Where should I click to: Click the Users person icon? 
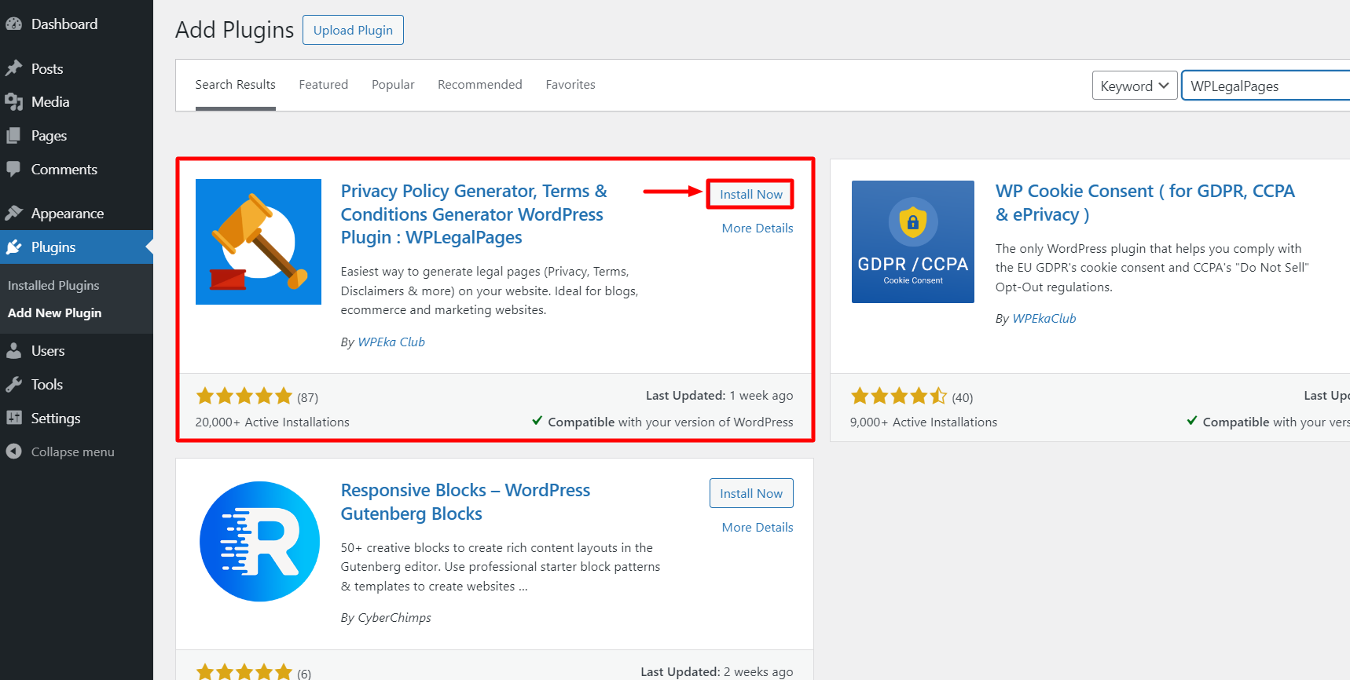tap(13, 351)
